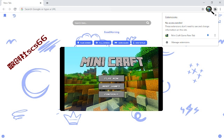Viewport: 224px width, 140px height.
Task: Click the Full Screen button
Action: [103, 43]
